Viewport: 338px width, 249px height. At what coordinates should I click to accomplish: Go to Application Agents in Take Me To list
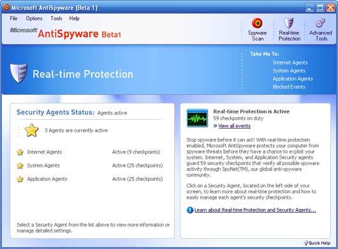click(x=293, y=79)
